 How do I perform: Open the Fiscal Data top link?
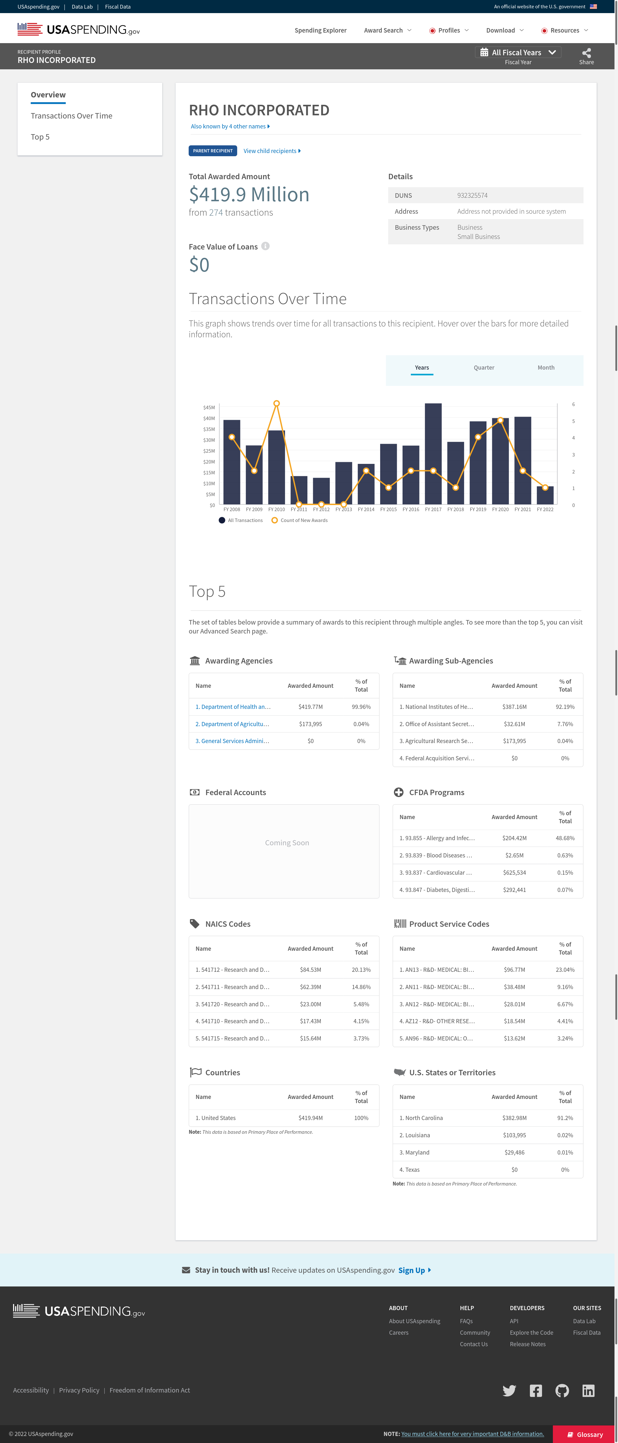pos(117,7)
